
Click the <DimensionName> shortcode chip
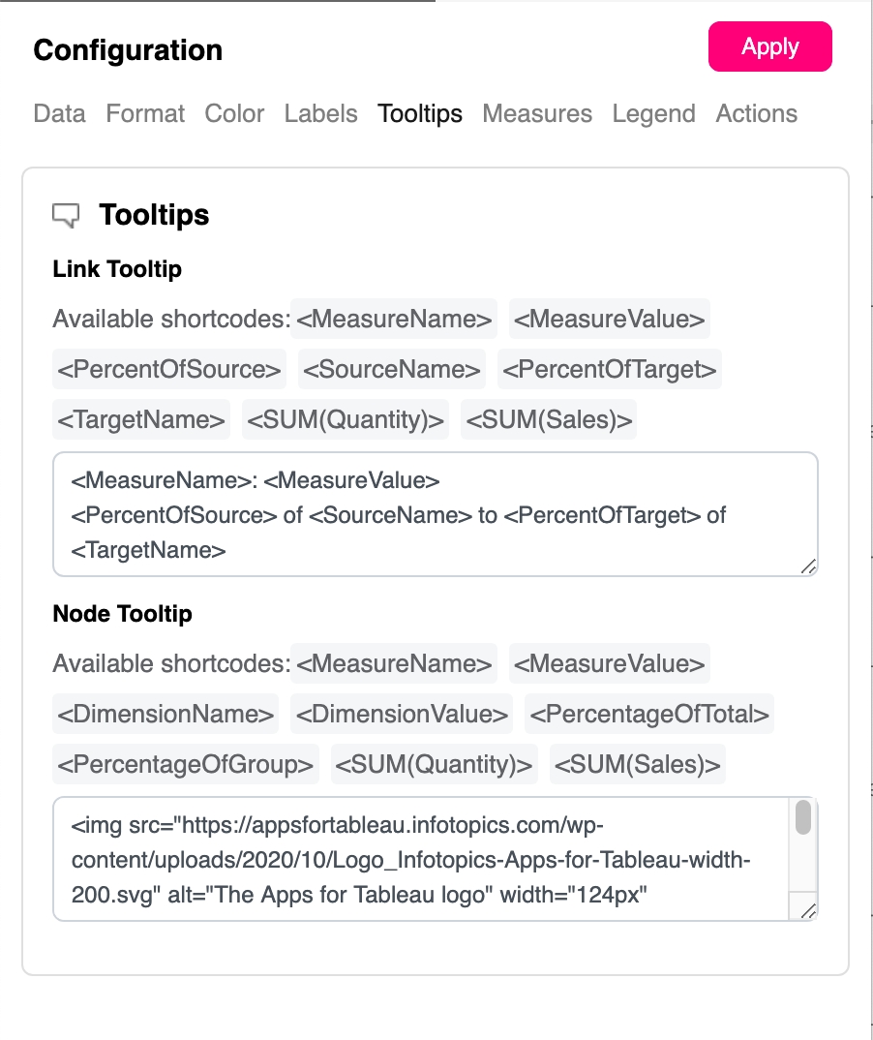click(x=166, y=715)
